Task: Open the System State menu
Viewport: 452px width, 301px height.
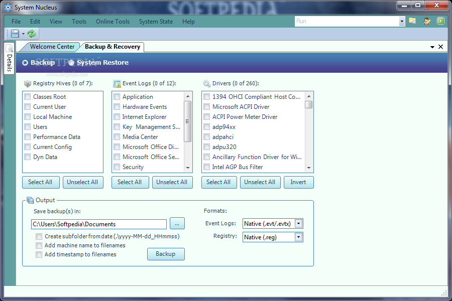Action: pyautogui.click(x=156, y=21)
